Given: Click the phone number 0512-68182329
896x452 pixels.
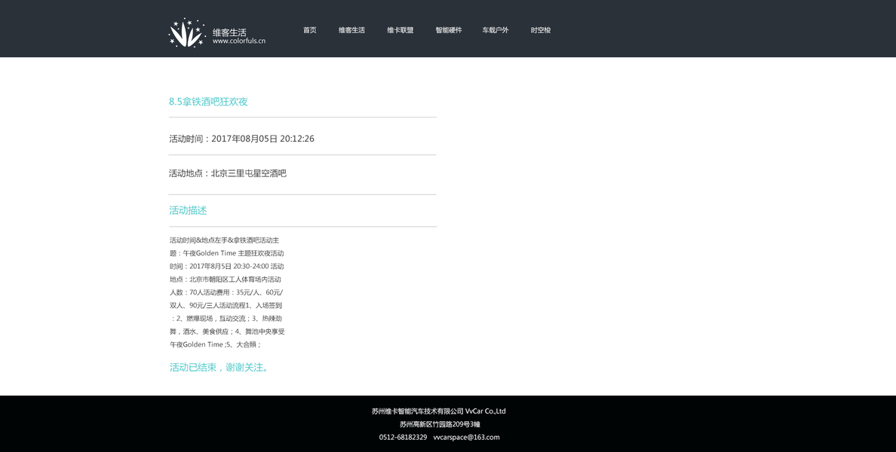Looking at the screenshot, I should point(403,437).
